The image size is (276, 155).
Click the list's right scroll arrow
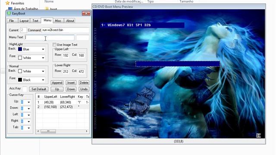[x=87, y=131]
